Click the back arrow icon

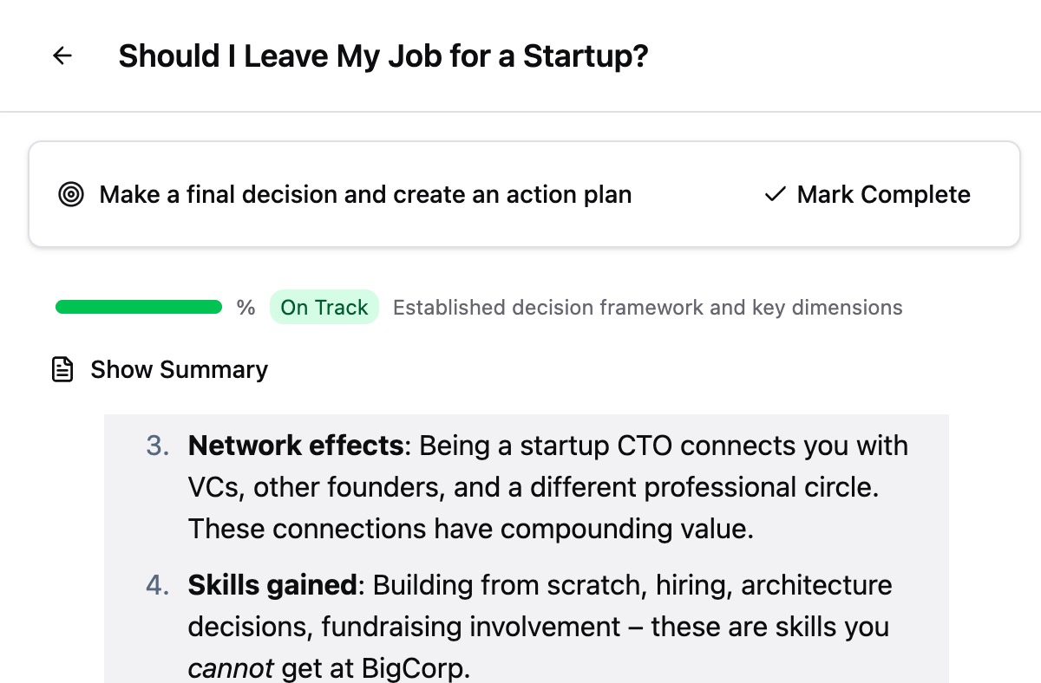point(62,56)
